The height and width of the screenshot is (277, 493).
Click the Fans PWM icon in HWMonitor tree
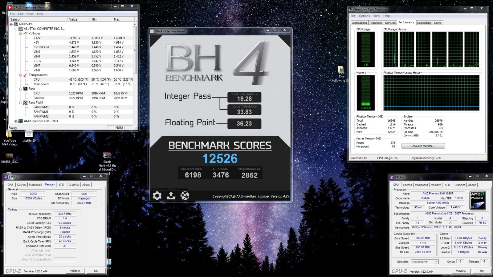point(26,102)
